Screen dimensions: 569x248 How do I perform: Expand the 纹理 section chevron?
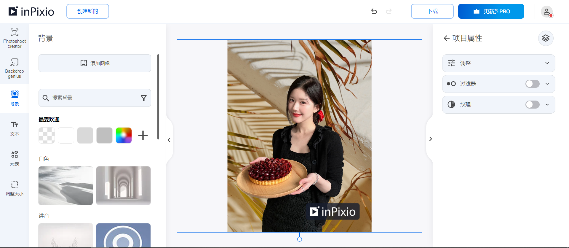[x=547, y=105]
